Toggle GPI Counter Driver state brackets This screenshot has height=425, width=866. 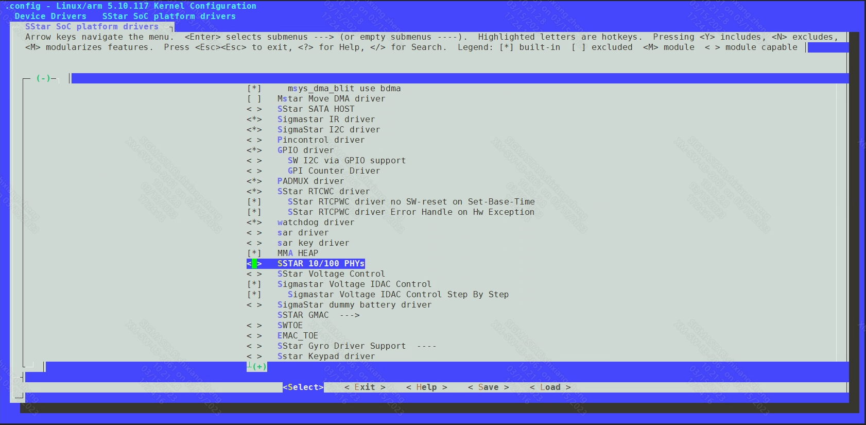click(254, 171)
